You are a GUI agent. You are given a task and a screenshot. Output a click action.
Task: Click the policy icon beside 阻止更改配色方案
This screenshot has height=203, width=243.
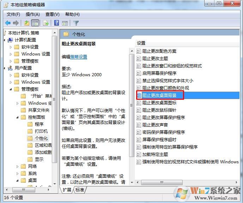139,51
